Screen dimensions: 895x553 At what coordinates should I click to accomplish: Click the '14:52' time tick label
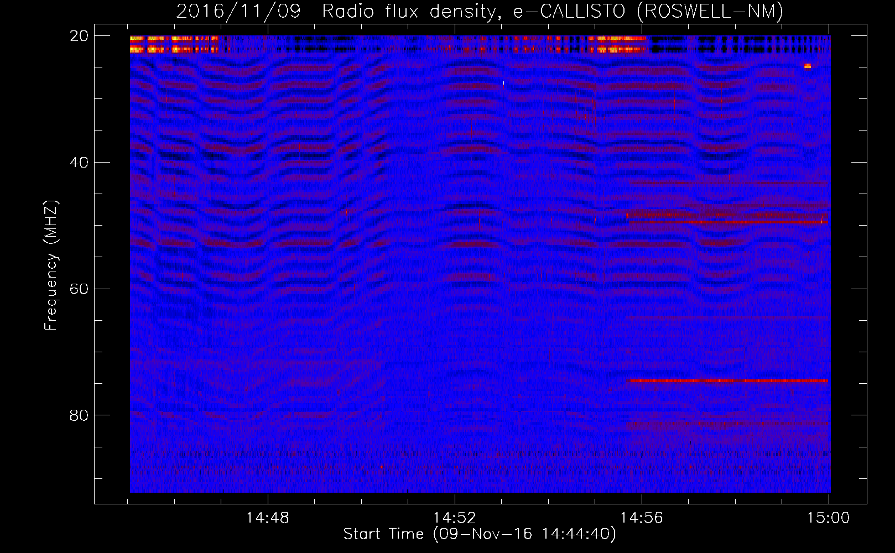click(455, 518)
